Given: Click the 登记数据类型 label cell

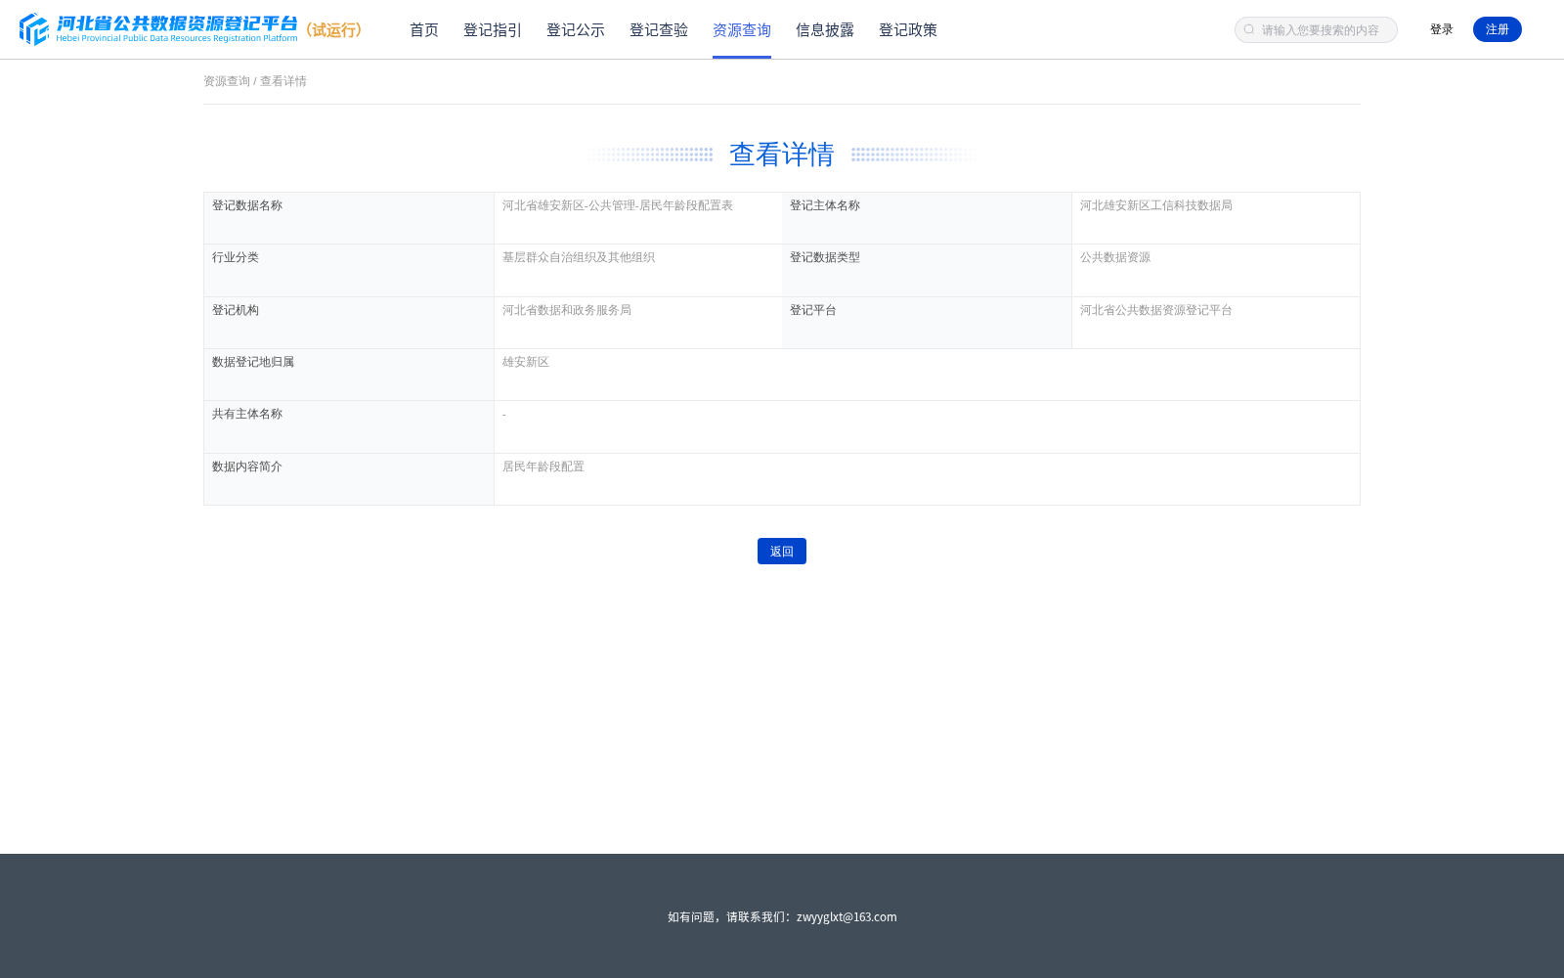Looking at the screenshot, I should pyautogui.click(x=927, y=271).
